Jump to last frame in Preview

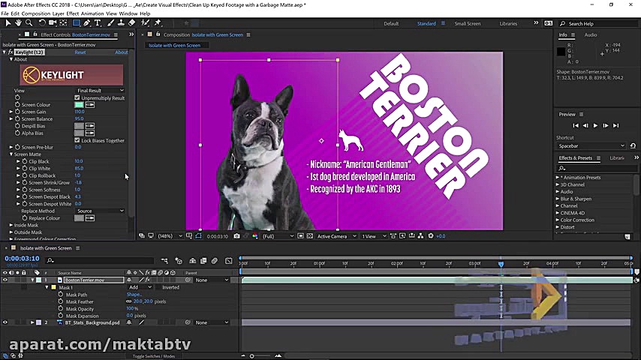coord(615,125)
